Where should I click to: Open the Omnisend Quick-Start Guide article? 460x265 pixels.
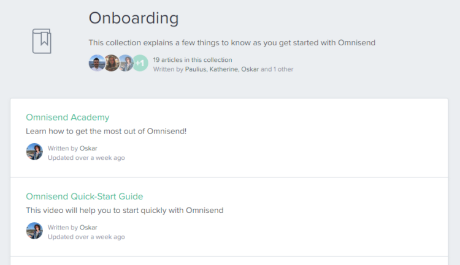click(x=85, y=196)
